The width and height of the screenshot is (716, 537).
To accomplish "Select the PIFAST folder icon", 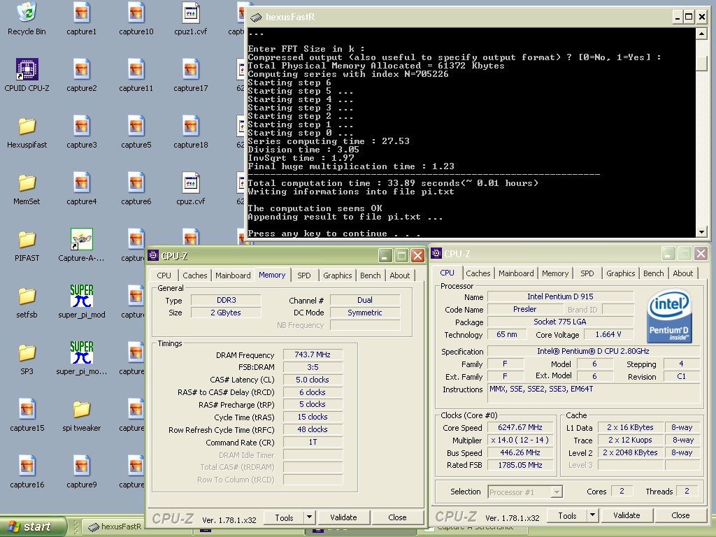I will 27,240.
